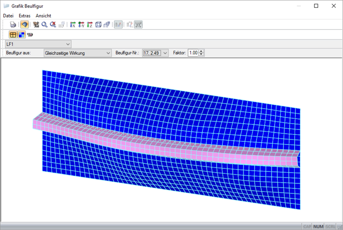Click the cancel zoom magnifier with red X

53,25
